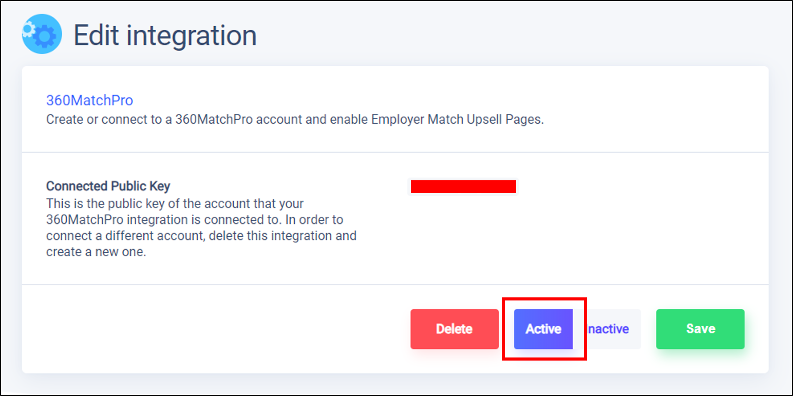The height and width of the screenshot is (396, 793).
Task: Click the divider below the 360MatchPro description
Action: tap(395, 153)
